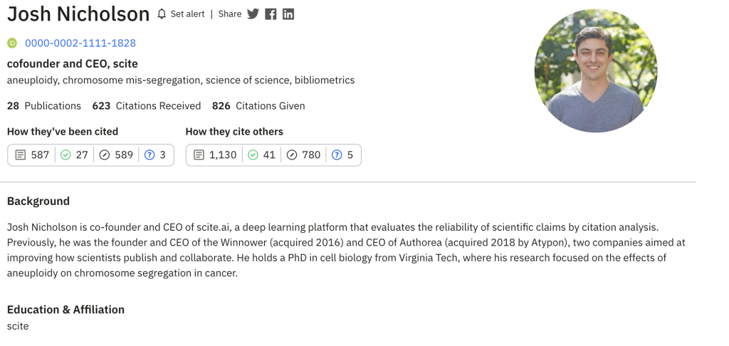Click the contrasting question icon showing 3

150,155
